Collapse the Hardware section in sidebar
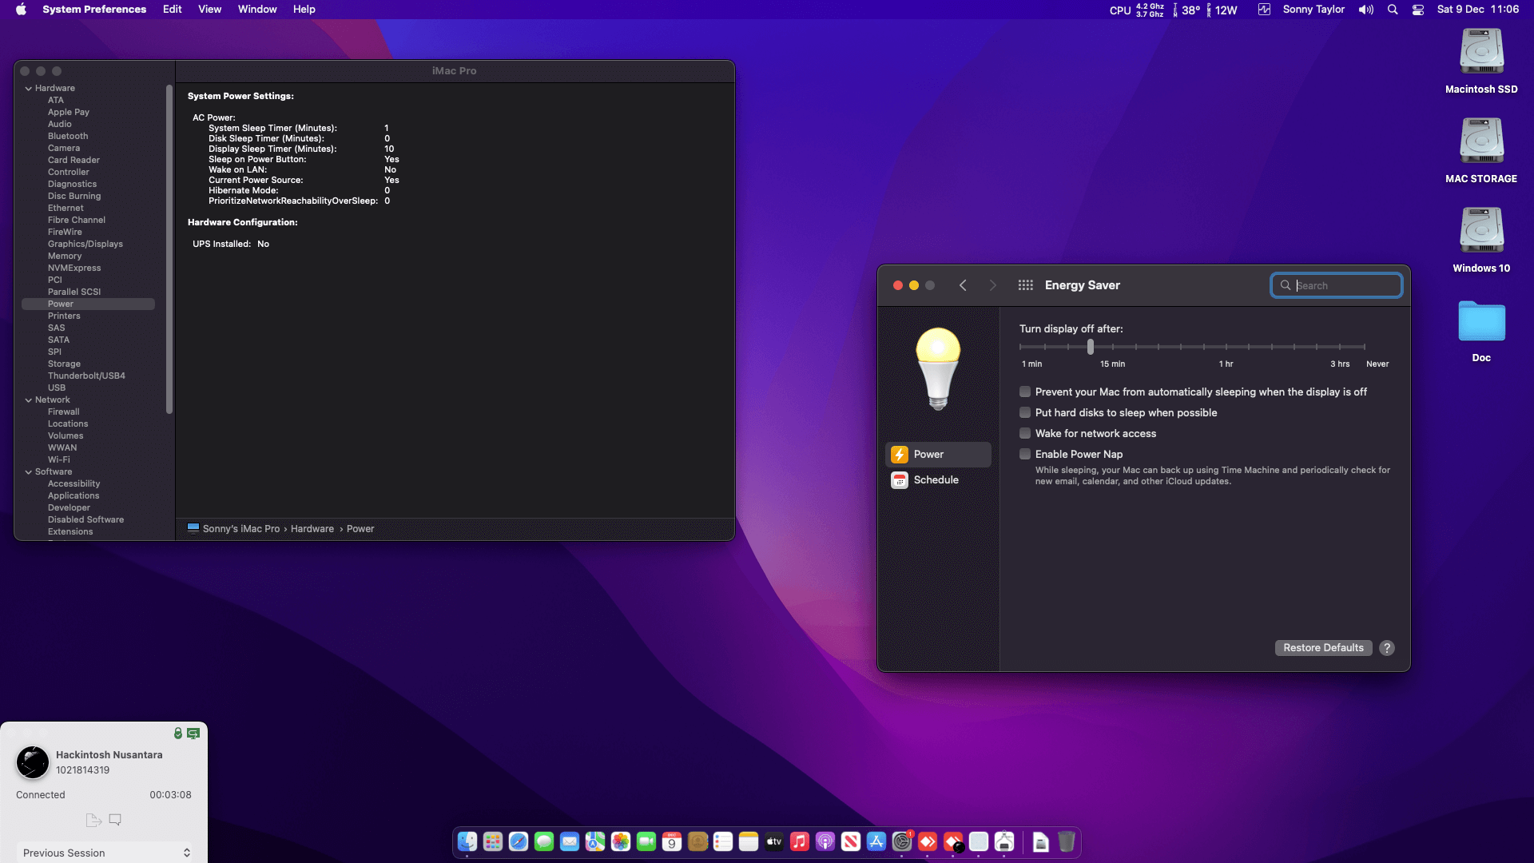The height and width of the screenshot is (863, 1534). [x=29, y=89]
